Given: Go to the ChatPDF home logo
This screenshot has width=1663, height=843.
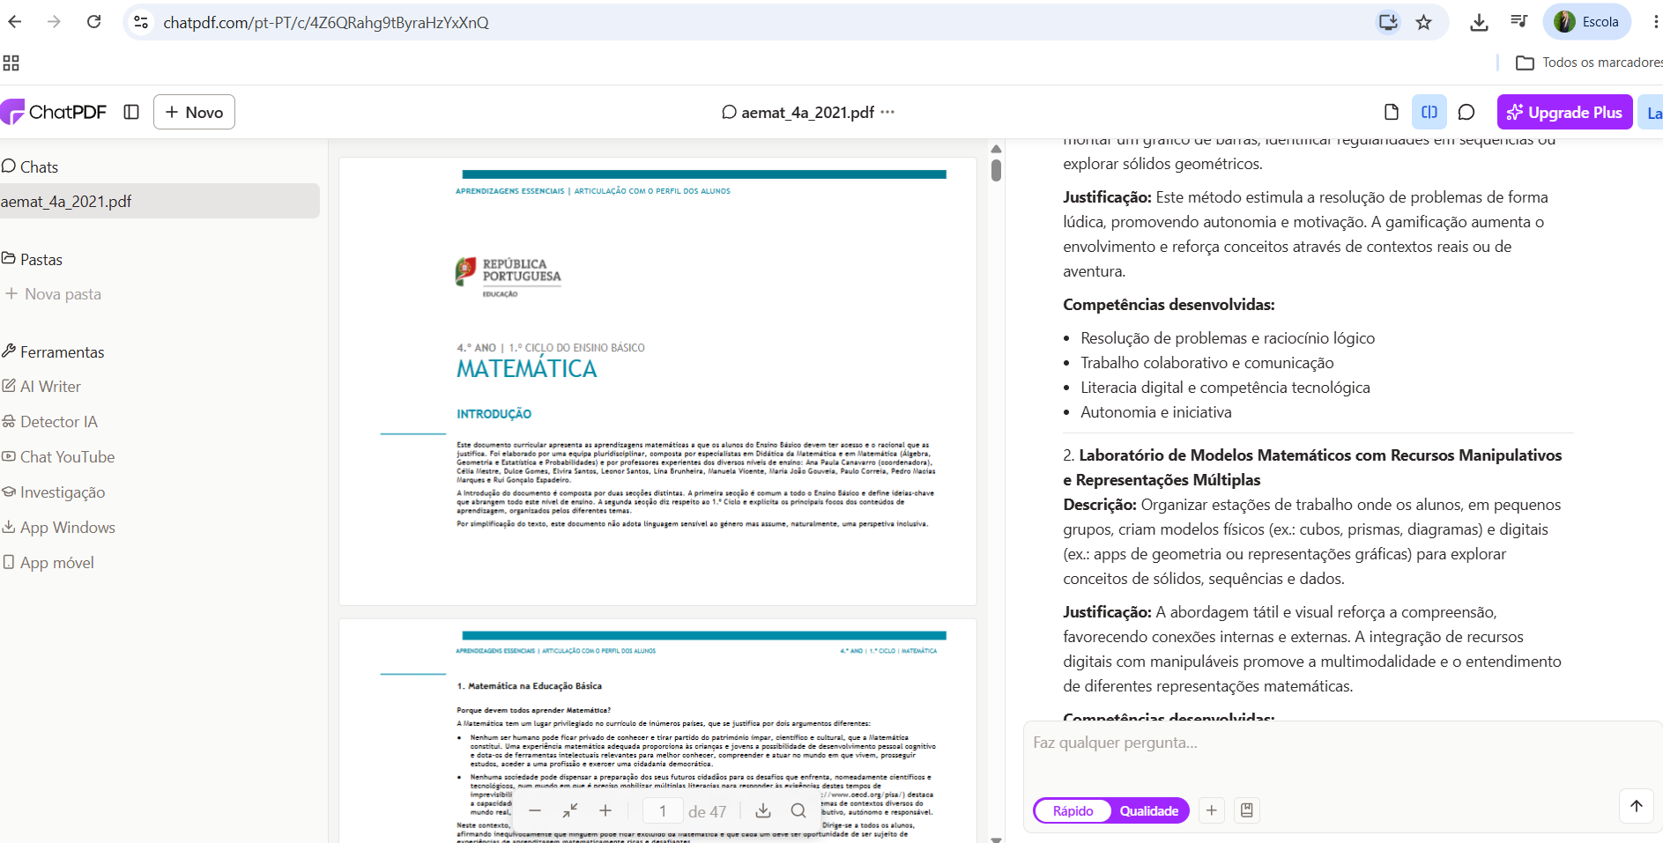Looking at the screenshot, I should [53, 112].
